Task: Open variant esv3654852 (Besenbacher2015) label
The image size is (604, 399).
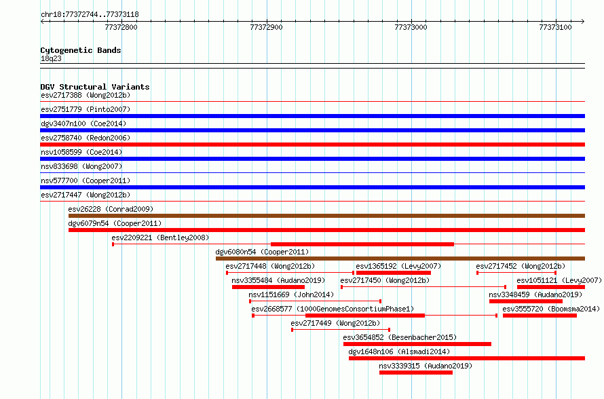Action: tap(400, 337)
